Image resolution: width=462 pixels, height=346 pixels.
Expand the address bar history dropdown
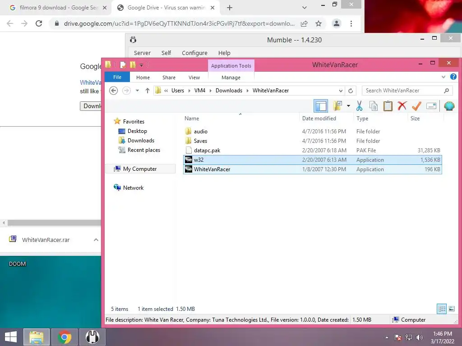[x=341, y=91]
